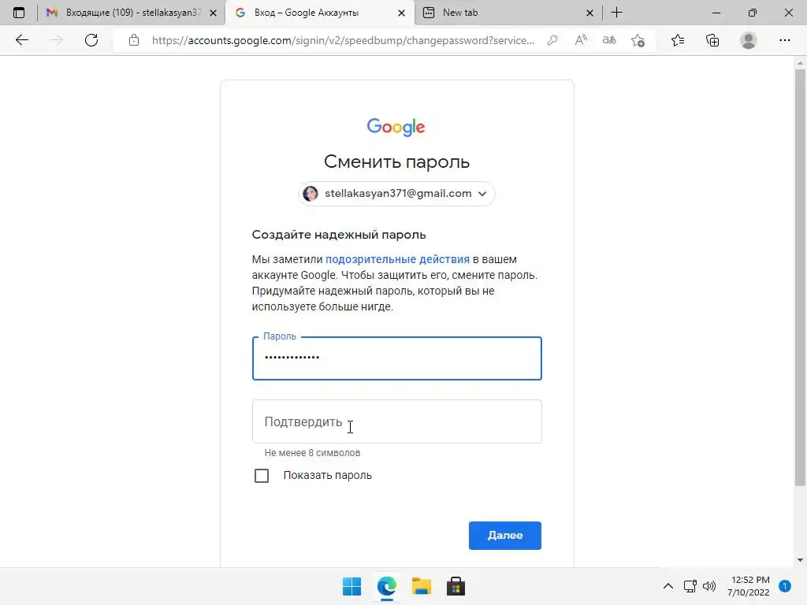Click the Read aloud icon
The height and width of the screenshot is (605, 807).
pyautogui.click(x=581, y=40)
